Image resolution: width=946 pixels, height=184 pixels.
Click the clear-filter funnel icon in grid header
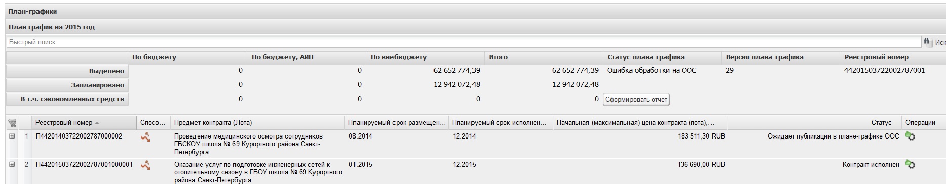[x=13, y=122]
